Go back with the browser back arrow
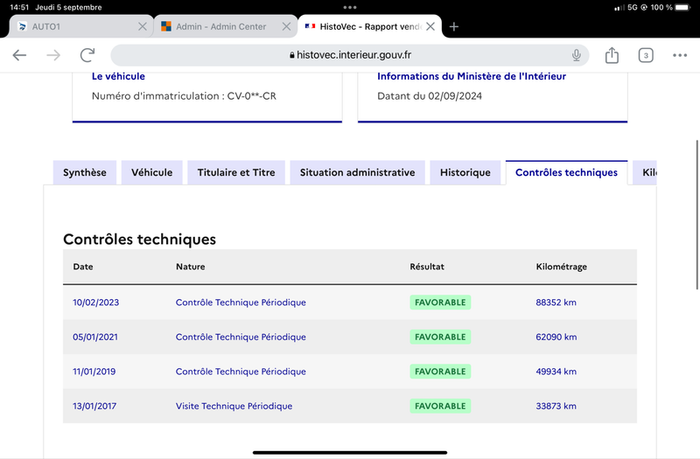 pyautogui.click(x=19, y=55)
